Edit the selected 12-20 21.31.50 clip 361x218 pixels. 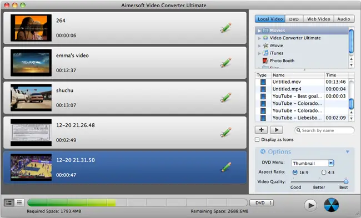(x=225, y=168)
